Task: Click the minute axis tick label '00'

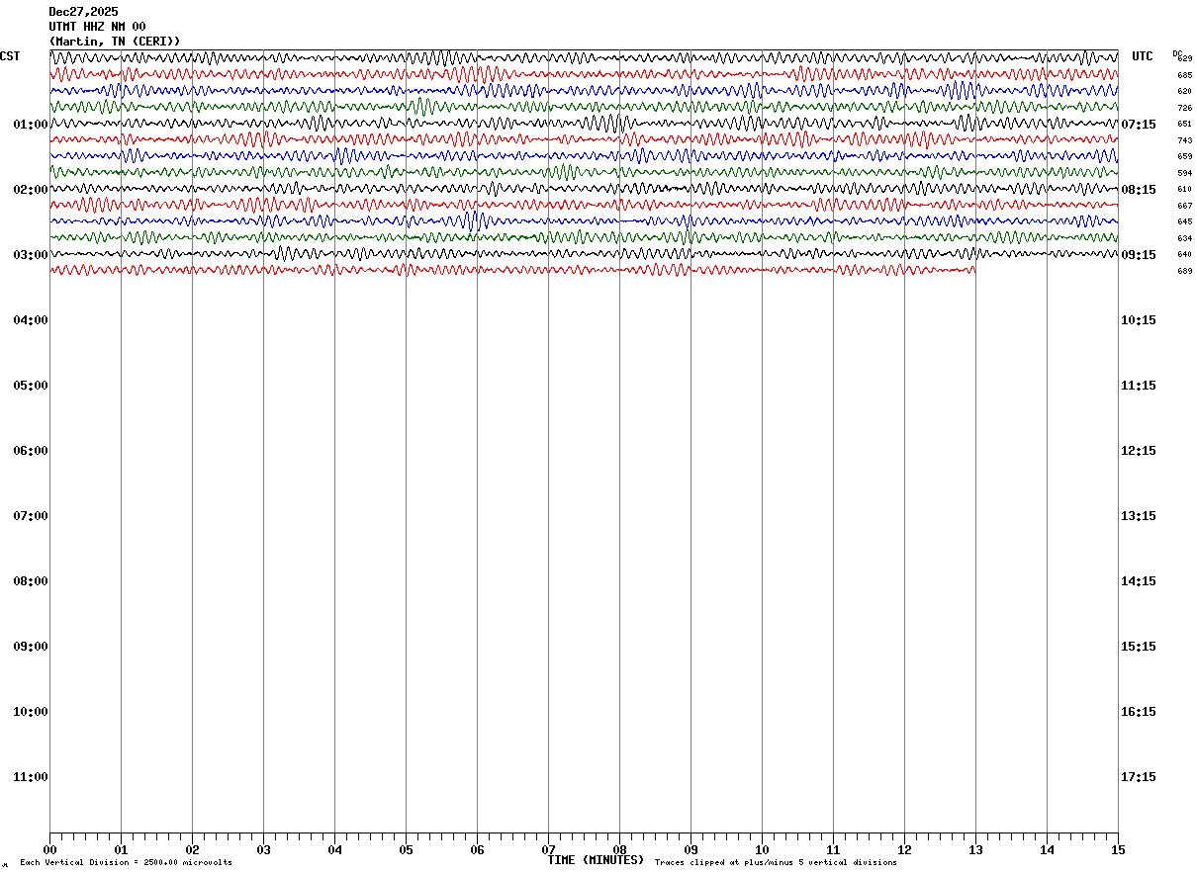Action: (49, 850)
